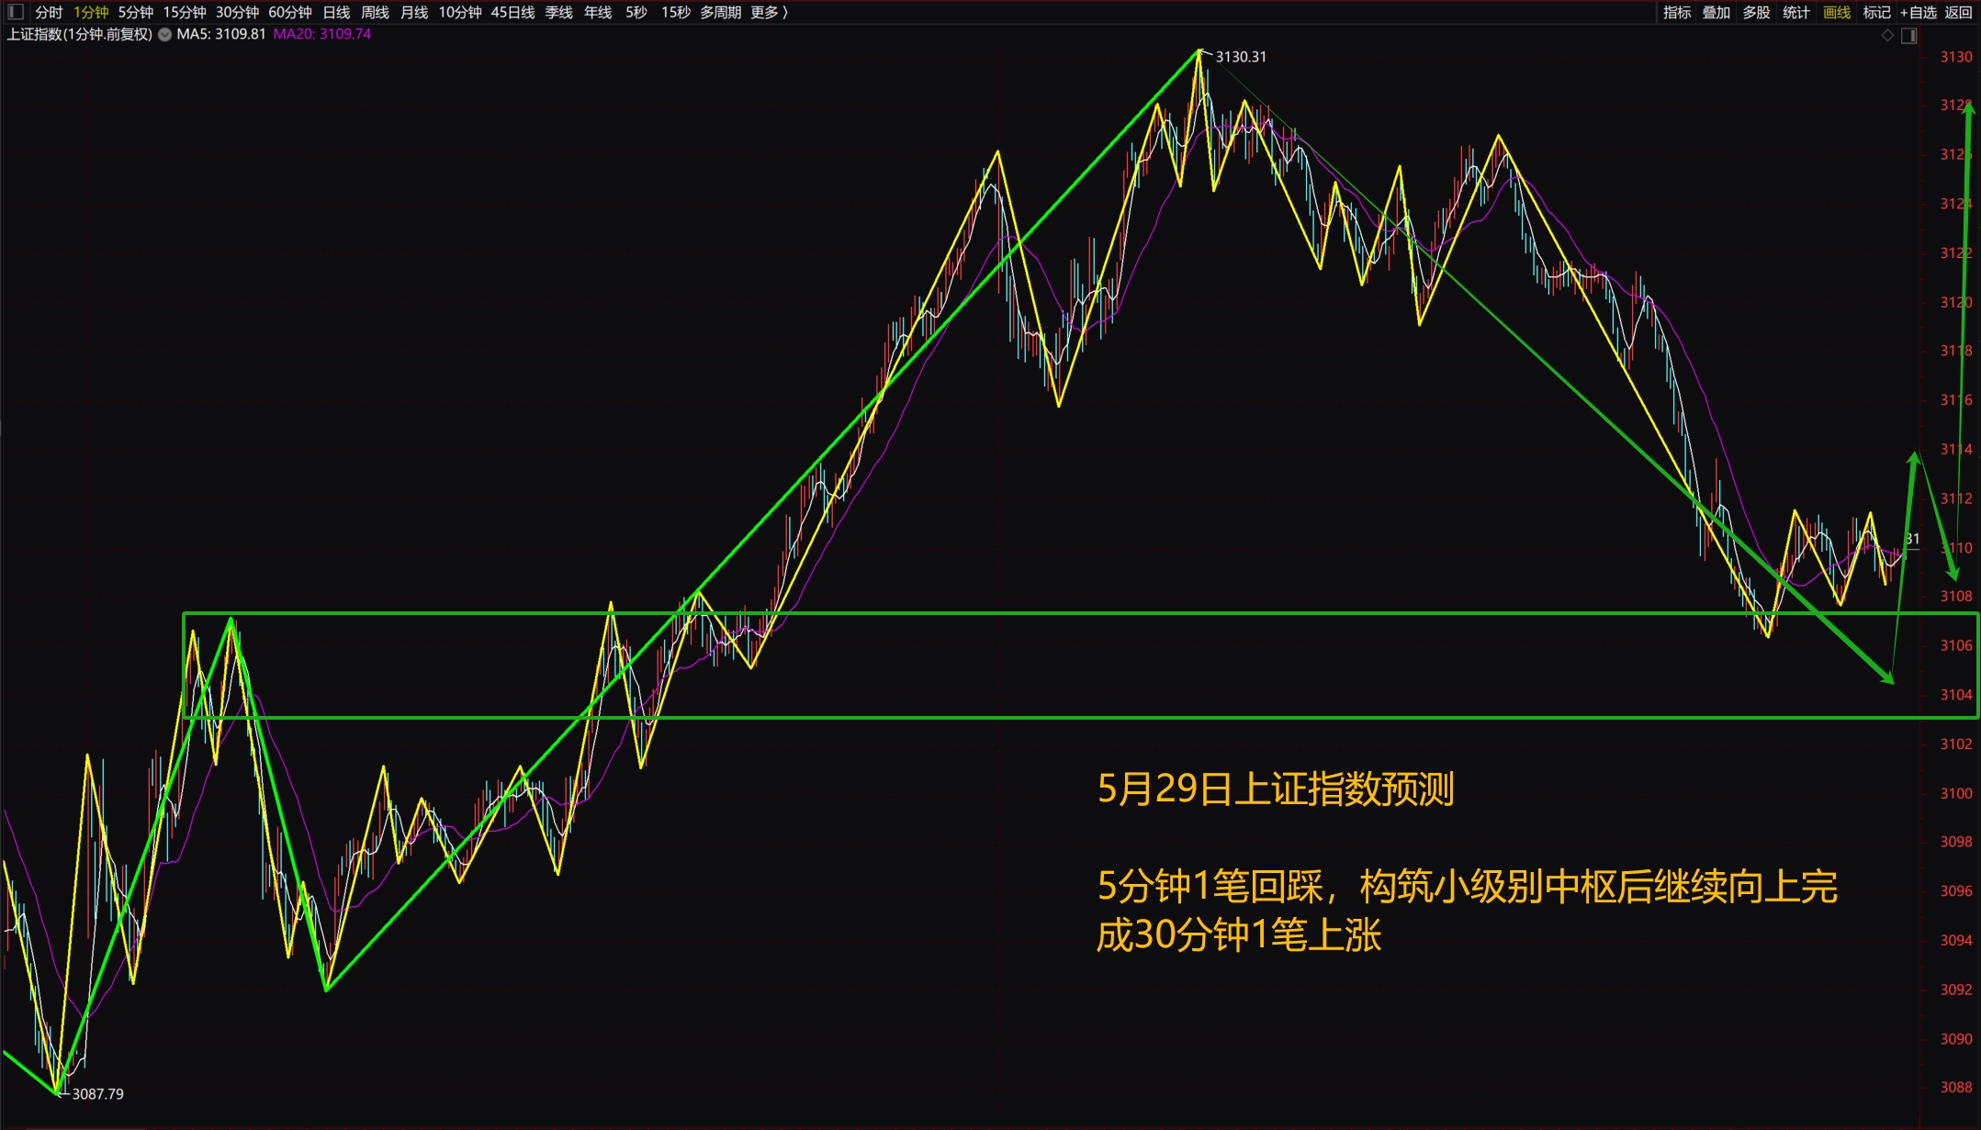Click the 3100 tick on price axis

pyautogui.click(x=1956, y=793)
